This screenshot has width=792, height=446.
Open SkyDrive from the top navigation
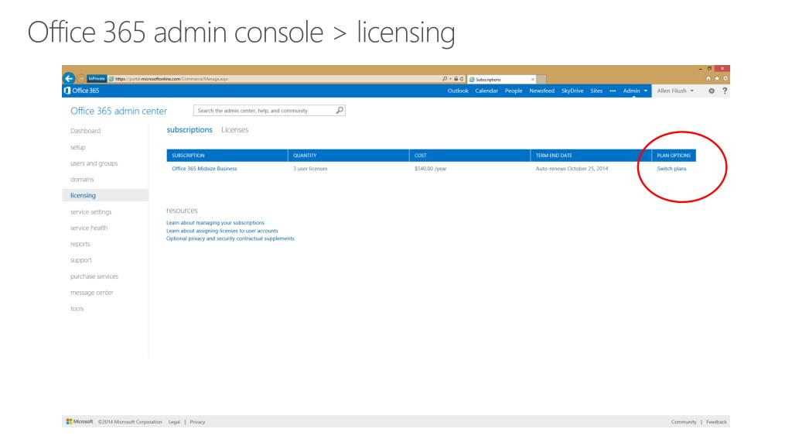coord(572,91)
